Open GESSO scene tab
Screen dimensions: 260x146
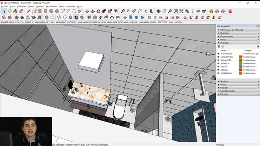point(178,22)
